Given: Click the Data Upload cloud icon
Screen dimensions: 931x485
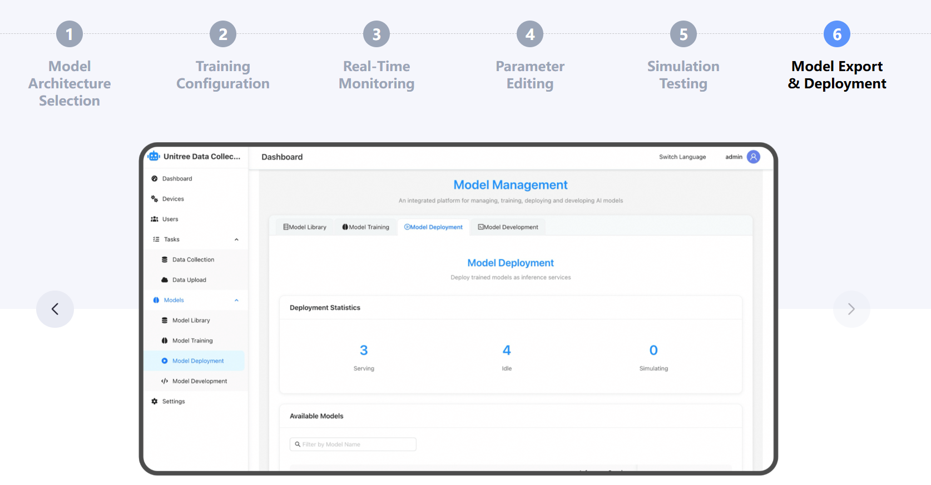Looking at the screenshot, I should [x=165, y=280].
